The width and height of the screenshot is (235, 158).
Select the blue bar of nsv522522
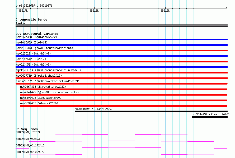121,56
